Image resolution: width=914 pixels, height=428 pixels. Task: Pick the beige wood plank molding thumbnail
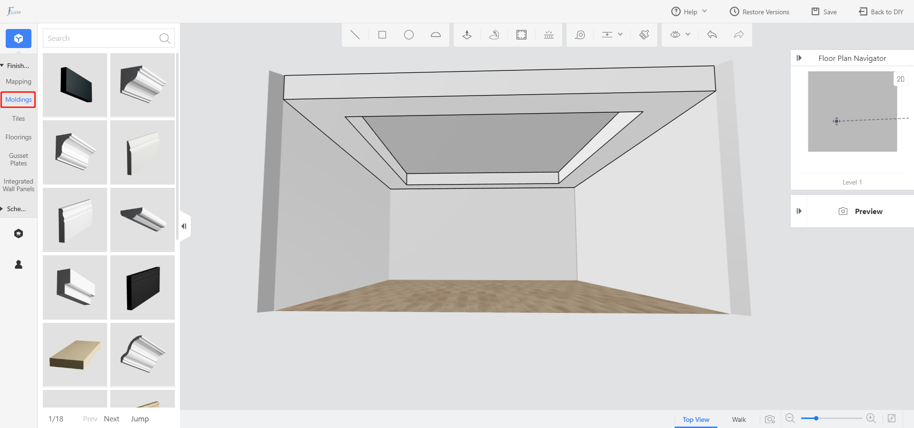pyautogui.click(x=75, y=355)
